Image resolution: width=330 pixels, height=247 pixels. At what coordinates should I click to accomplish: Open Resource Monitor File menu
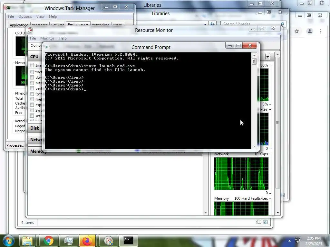tap(33, 38)
